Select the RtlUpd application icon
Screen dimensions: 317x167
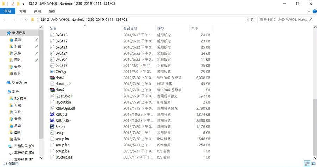click(x=52, y=115)
